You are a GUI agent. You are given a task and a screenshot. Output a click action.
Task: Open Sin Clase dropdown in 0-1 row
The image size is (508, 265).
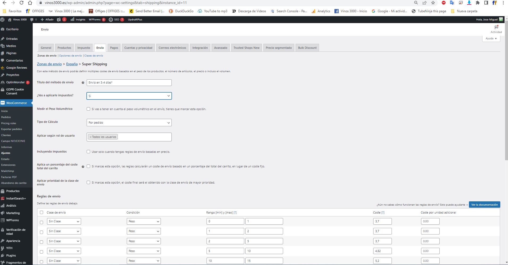click(64, 221)
